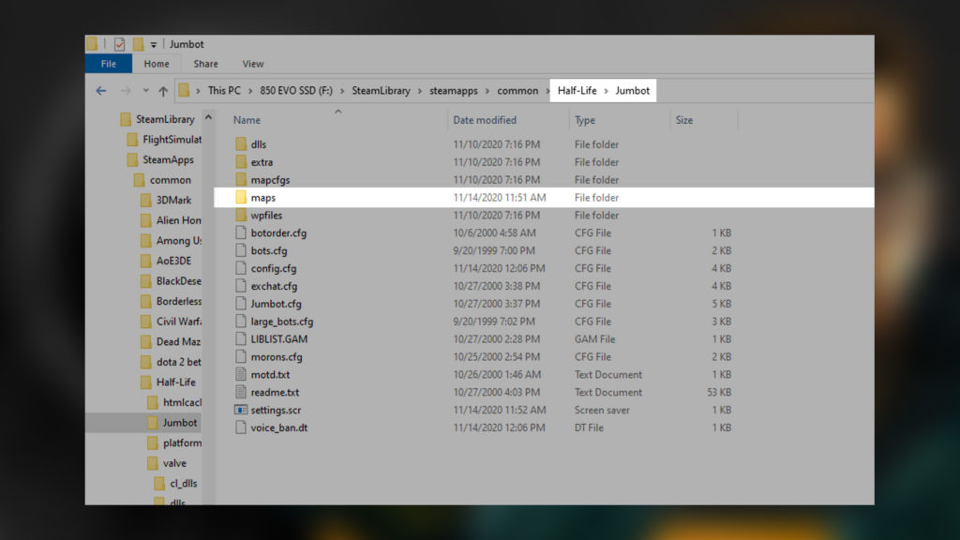Navigate to Half-Life breadcrumb
Image resolution: width=960 pixels, height=540 pixels.
577,91
